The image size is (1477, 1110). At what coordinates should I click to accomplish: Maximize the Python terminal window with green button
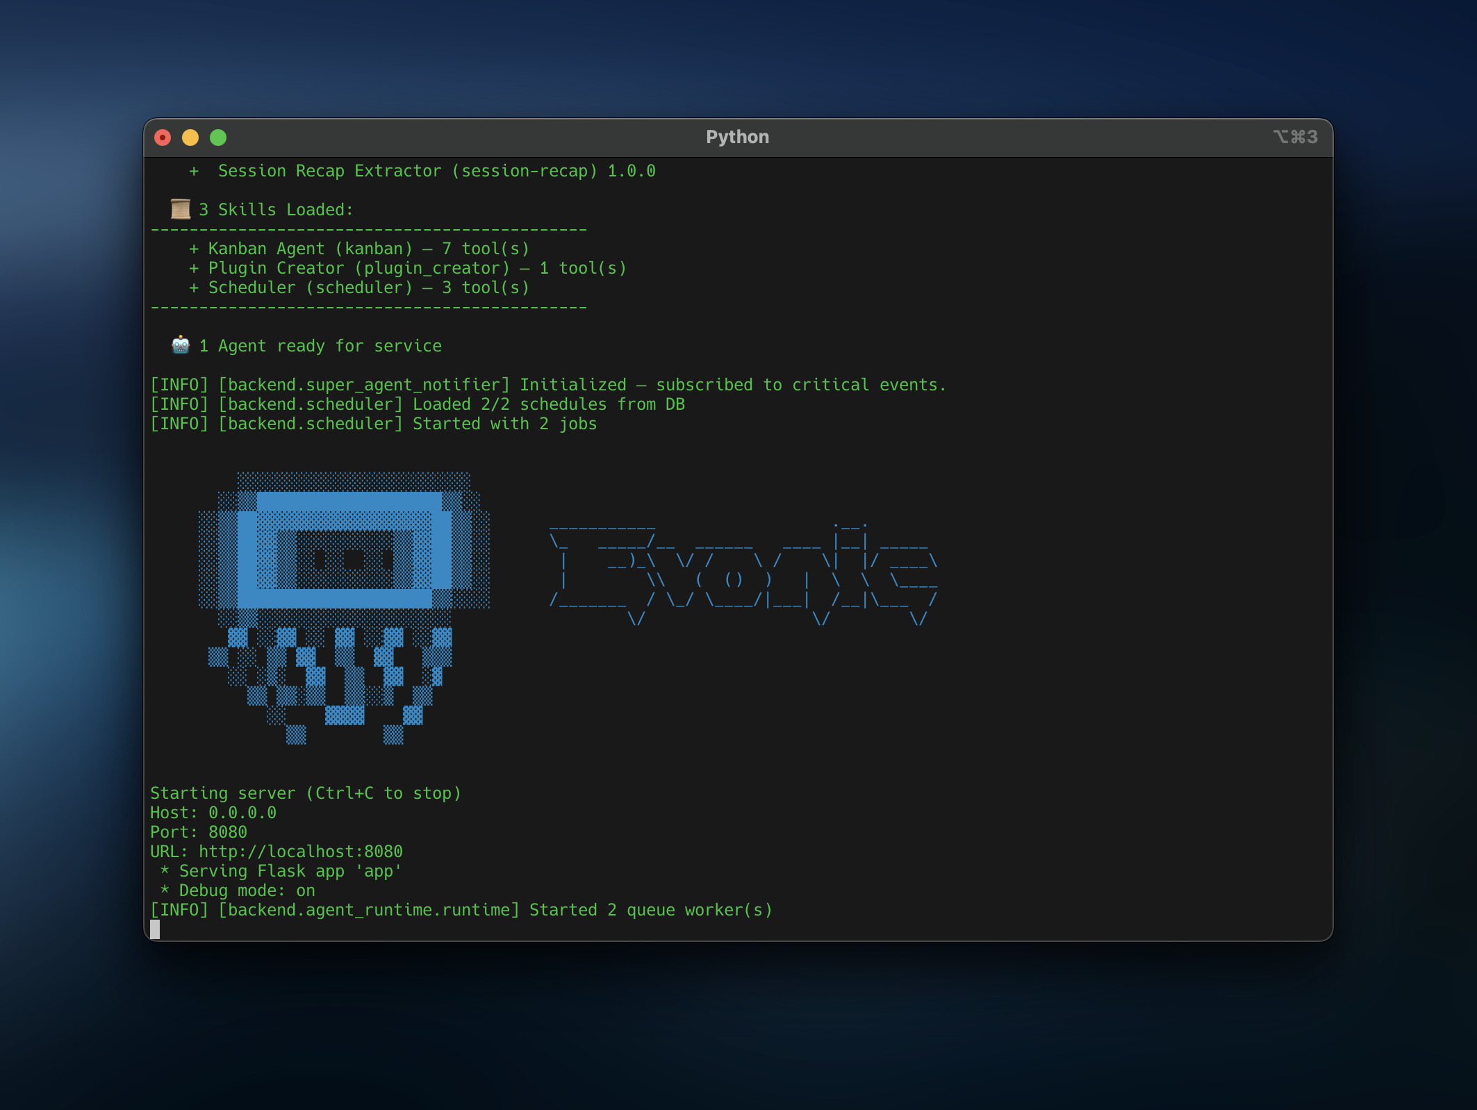(x=218, y=138)
